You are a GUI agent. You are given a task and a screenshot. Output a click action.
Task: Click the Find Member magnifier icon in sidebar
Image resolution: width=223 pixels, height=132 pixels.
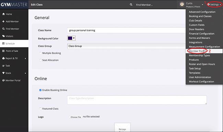pos(3,29)
